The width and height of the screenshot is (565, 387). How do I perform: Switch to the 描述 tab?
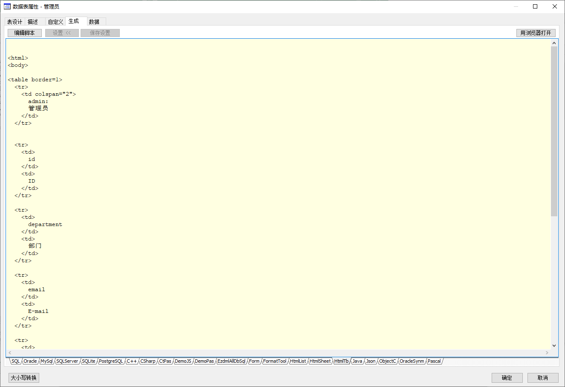coord(33,22)
